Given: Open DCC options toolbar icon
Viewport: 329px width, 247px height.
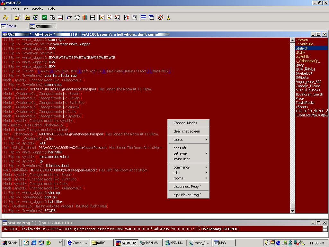Looking at the screenshot, I should pyautogui.click(x=117, y=17).
